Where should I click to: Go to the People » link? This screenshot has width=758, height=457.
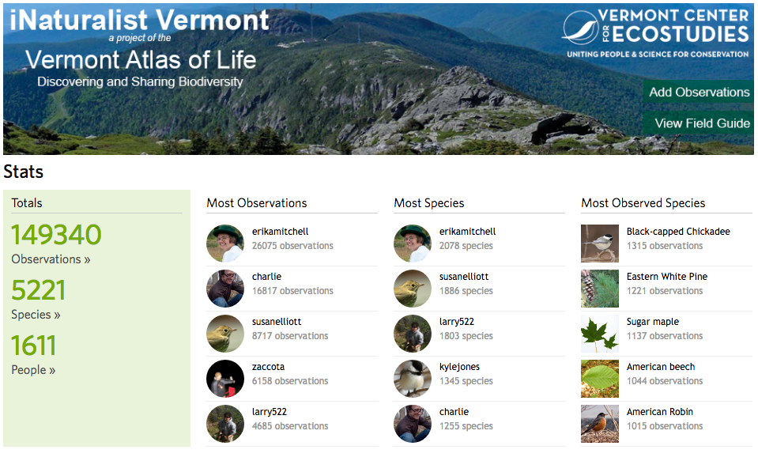[33, 370]
